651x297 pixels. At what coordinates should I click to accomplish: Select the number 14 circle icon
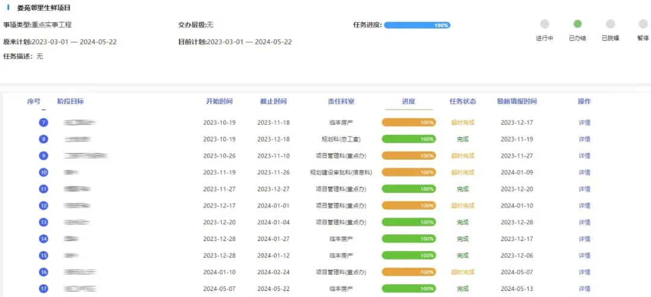coord(43,239)
